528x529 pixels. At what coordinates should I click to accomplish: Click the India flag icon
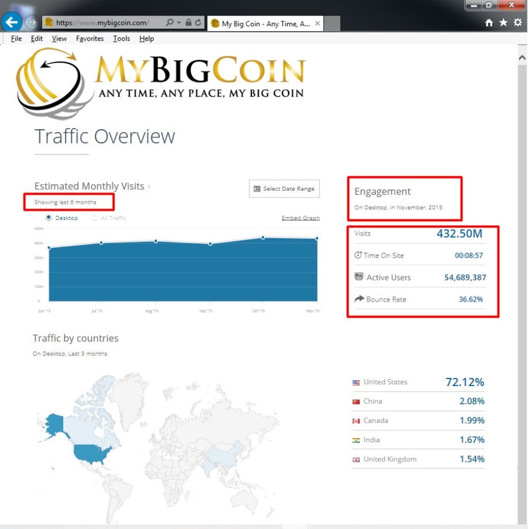coord(356,441)
